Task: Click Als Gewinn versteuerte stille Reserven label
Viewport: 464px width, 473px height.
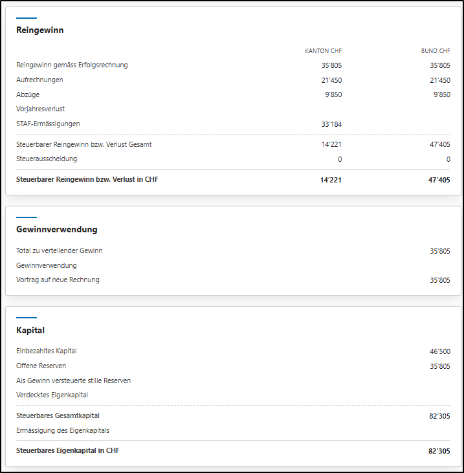Action: [x=73, y=380]
